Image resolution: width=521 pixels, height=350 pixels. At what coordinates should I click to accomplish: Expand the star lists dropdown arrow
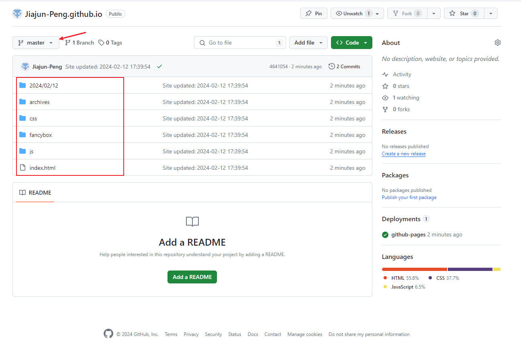pyautogui.click(x=491, y=13)
